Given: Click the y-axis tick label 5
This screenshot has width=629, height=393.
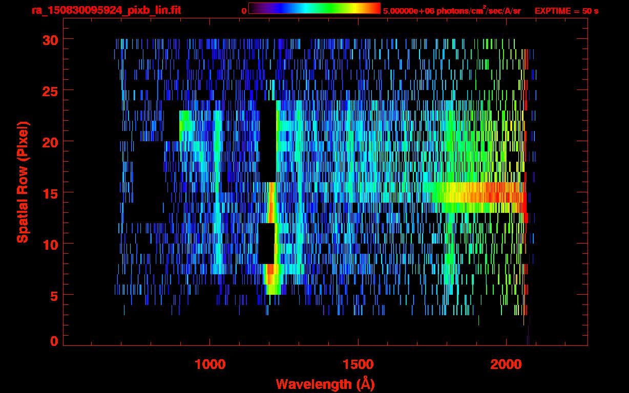Looking at the screenshot, I should (54, 295).
